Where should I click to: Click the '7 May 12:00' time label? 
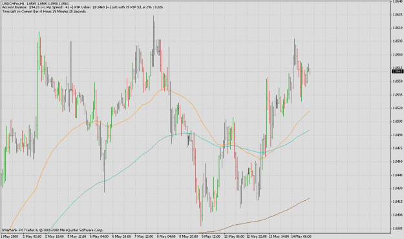(144, 236)
